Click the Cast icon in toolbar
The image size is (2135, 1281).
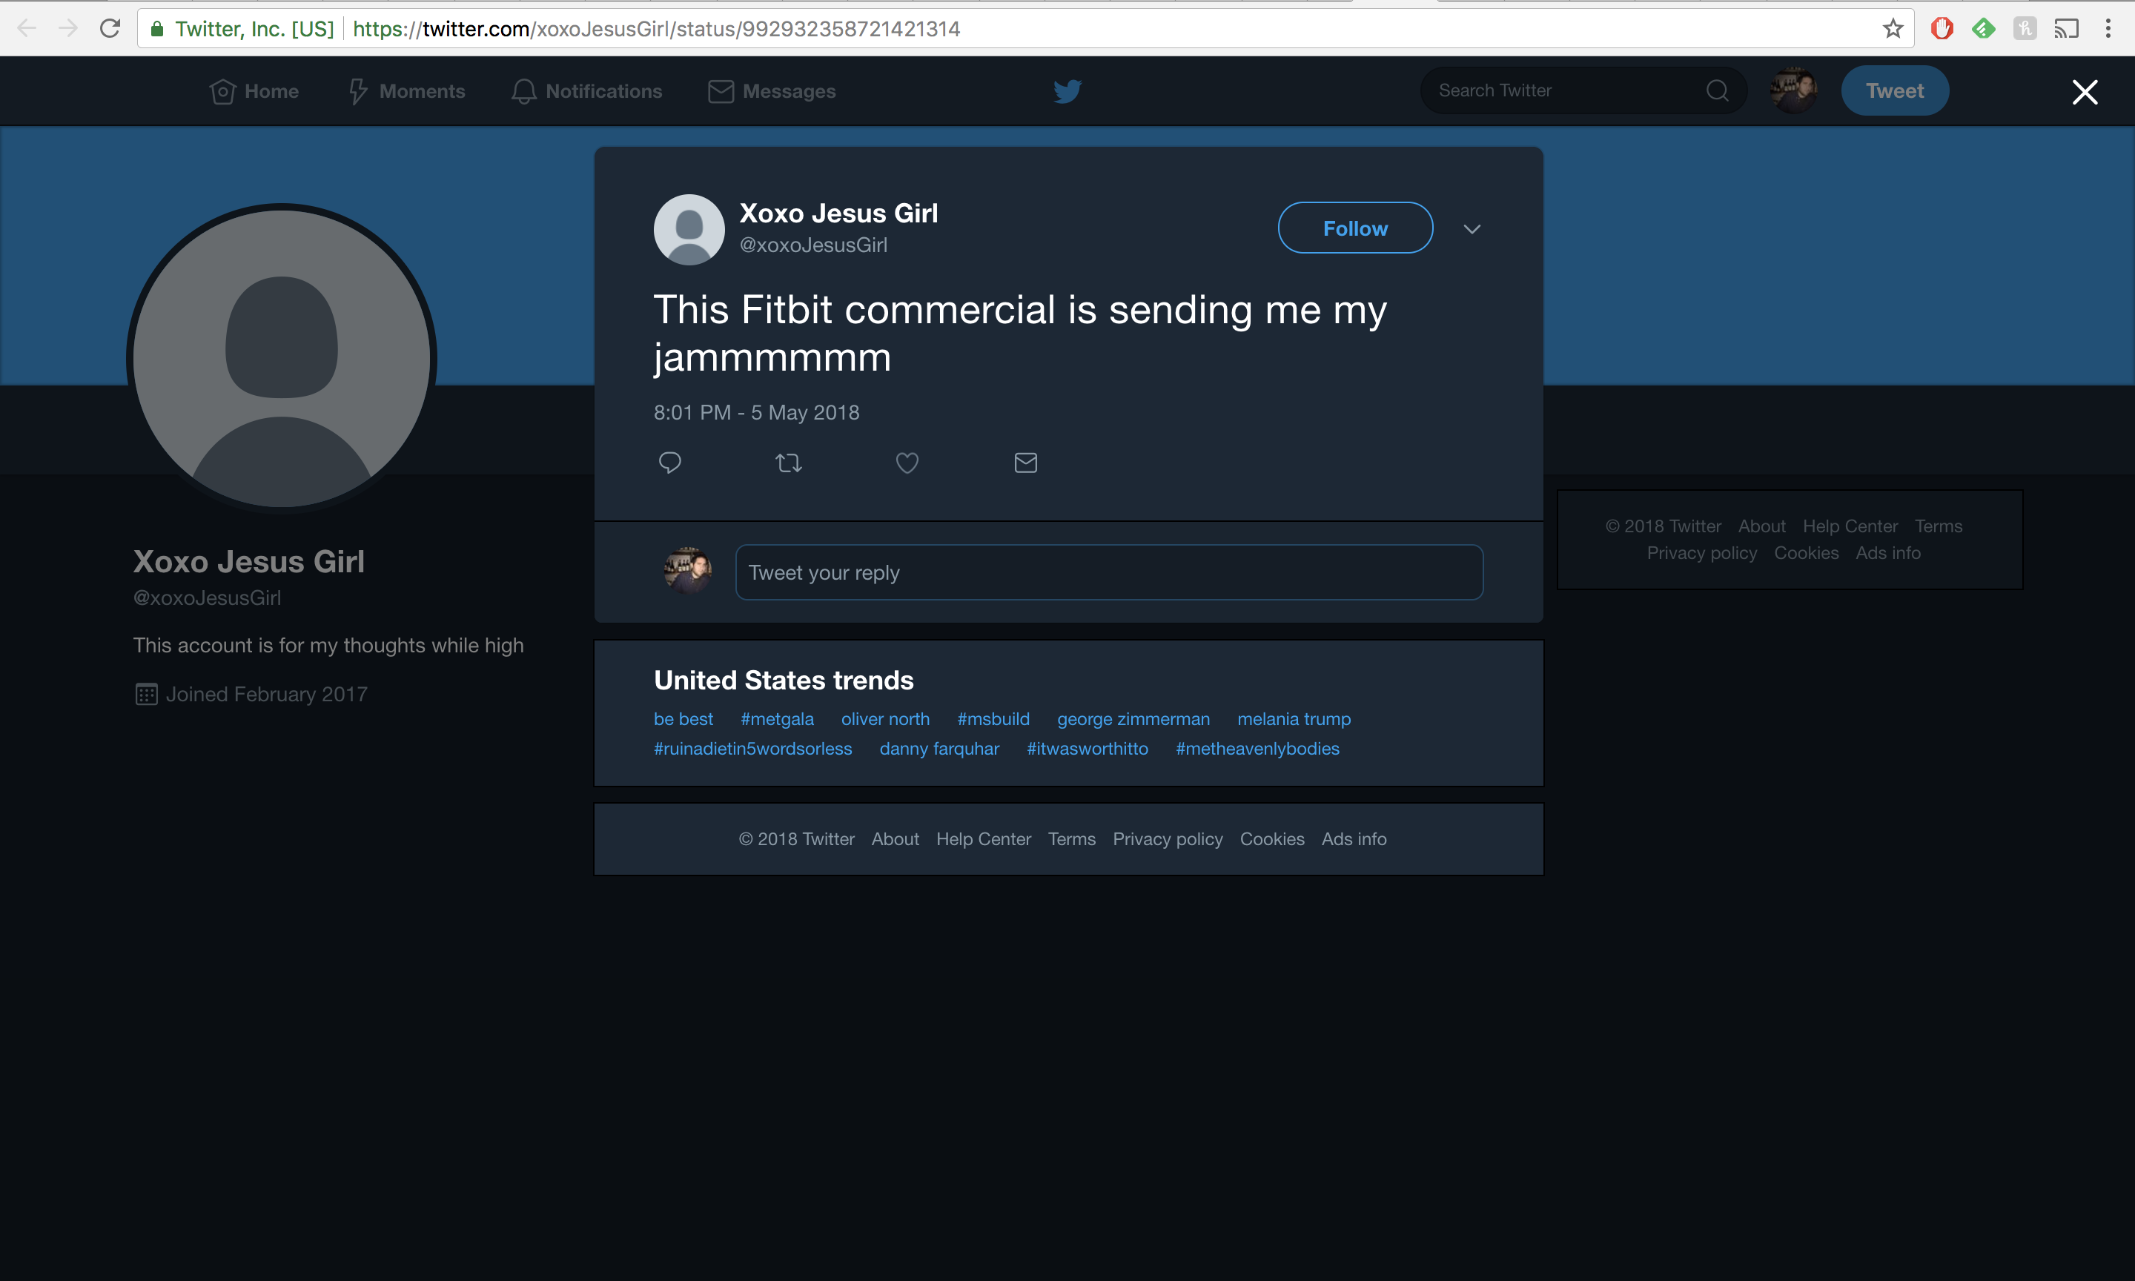coord(2066,28)
